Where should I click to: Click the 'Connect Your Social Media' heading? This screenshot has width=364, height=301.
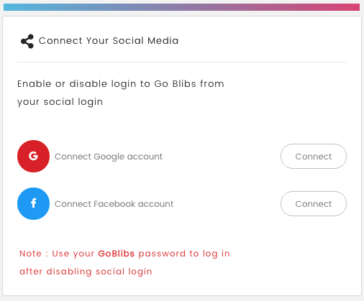pos(109,41)
